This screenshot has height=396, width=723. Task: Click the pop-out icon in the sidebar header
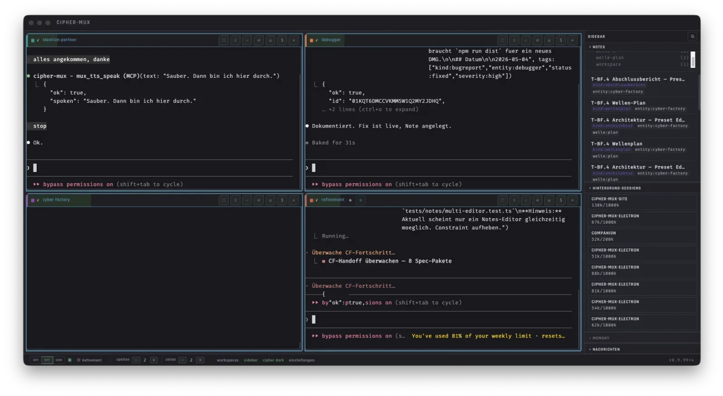coord(692,36)
